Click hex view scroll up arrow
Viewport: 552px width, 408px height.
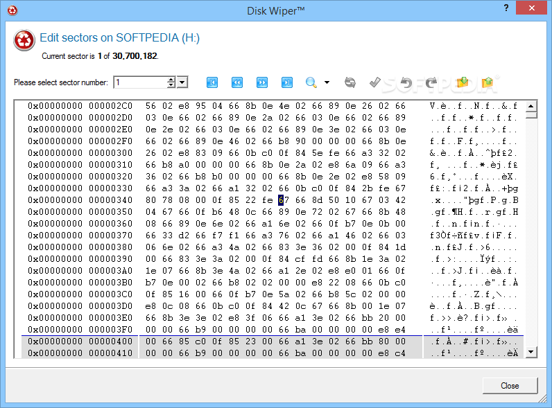pos(531,106)
